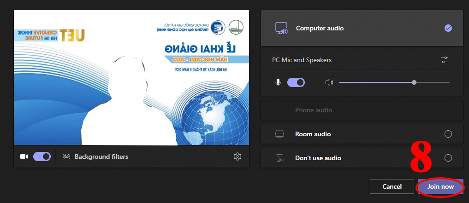Select the Computer audio option
469x203 pixels.
pyautogui.click(x=448, y=29)
